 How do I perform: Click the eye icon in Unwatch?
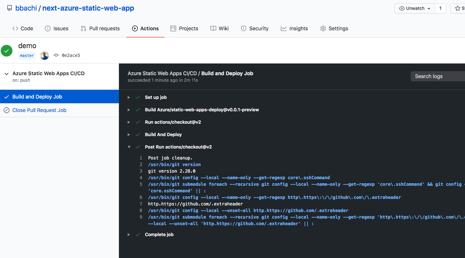click(402, 8)
